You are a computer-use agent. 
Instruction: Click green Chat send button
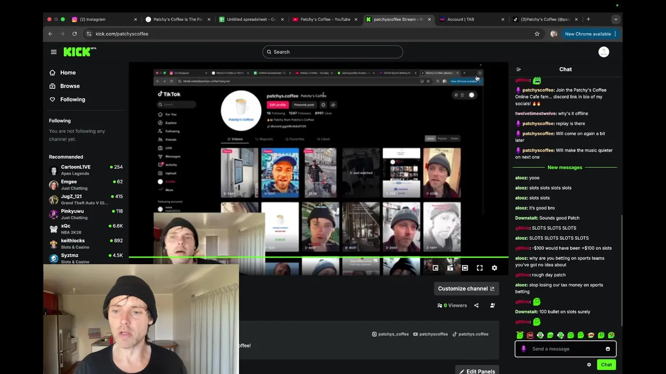[x=606, y=365]
